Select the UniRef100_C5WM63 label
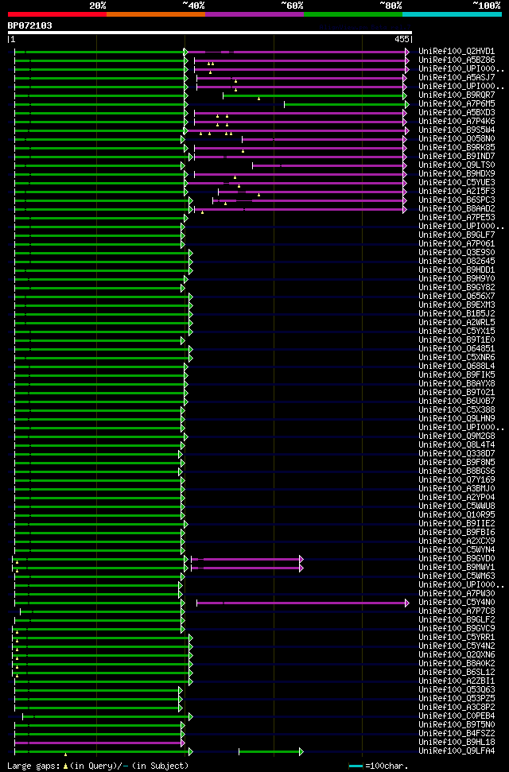509x772 pixels. click(x=457, y=576)
